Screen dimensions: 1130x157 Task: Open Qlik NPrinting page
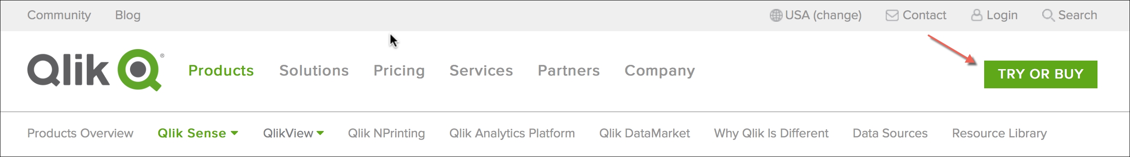386,133
